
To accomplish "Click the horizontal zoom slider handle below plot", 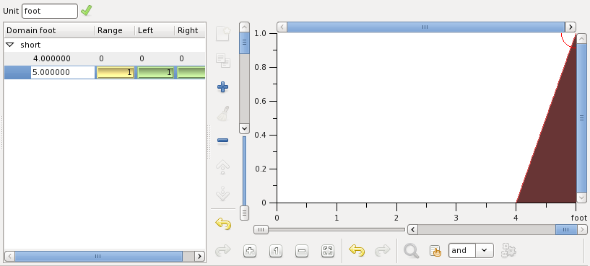I will coord(261,229).
